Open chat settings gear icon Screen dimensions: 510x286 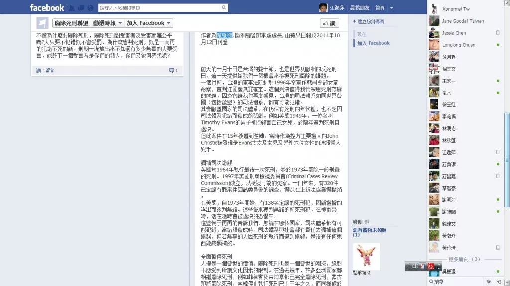tap(488, 282)
